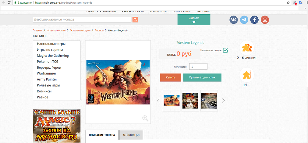Go to Остальные серии breadcrumb link

pos(80,30)
